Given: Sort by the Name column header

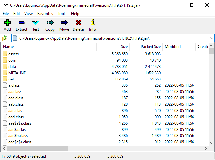Looking at the screenshot, I should pyautogui.click(x=48, y=47).
